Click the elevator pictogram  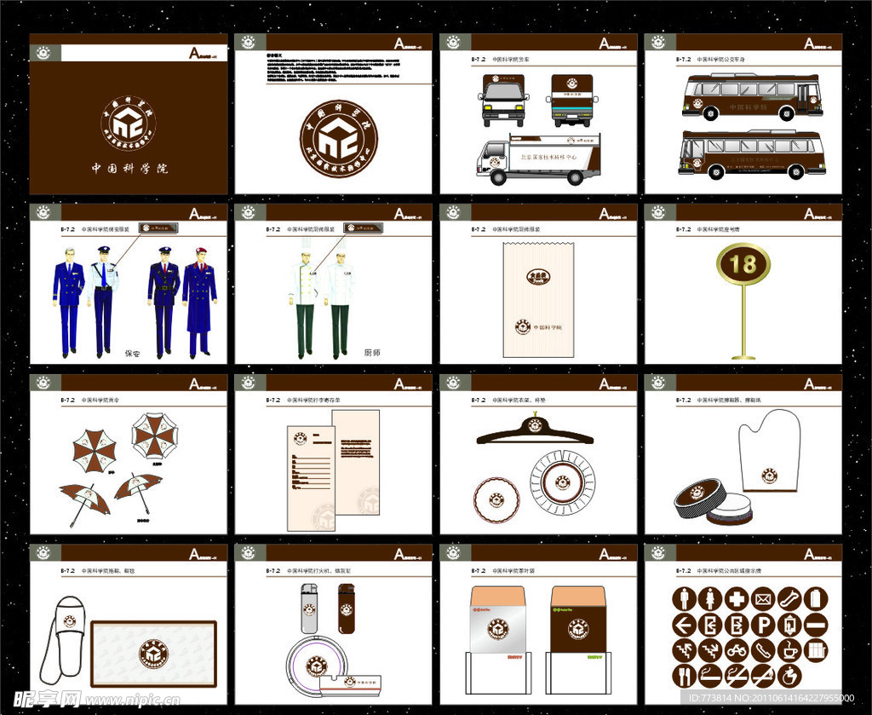click(789, 625)
